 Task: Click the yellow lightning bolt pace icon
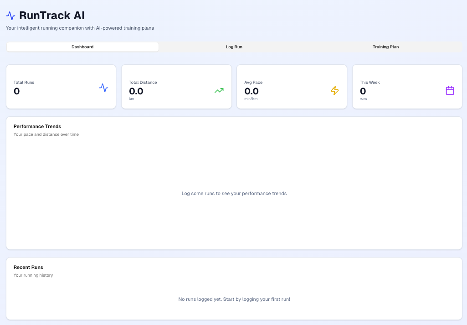pos(334,90)
